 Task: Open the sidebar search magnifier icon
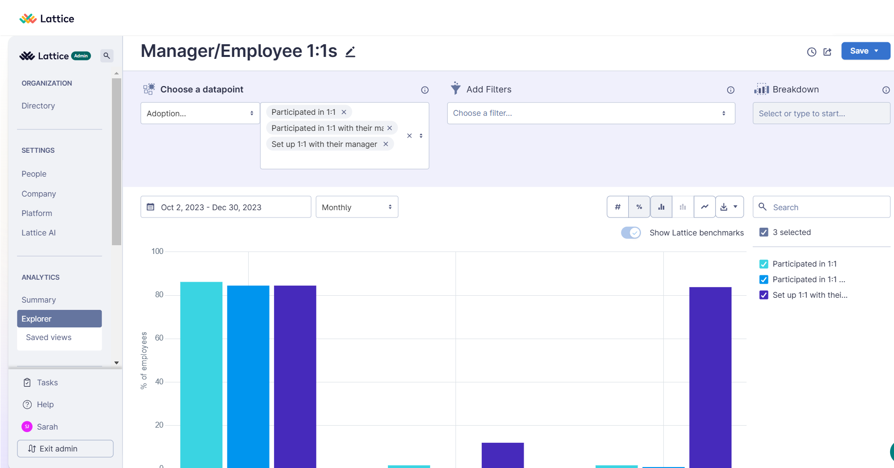[x=107, y=56]
